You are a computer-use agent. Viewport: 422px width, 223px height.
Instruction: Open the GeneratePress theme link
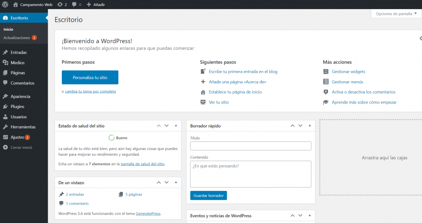[x=148, y=214]
